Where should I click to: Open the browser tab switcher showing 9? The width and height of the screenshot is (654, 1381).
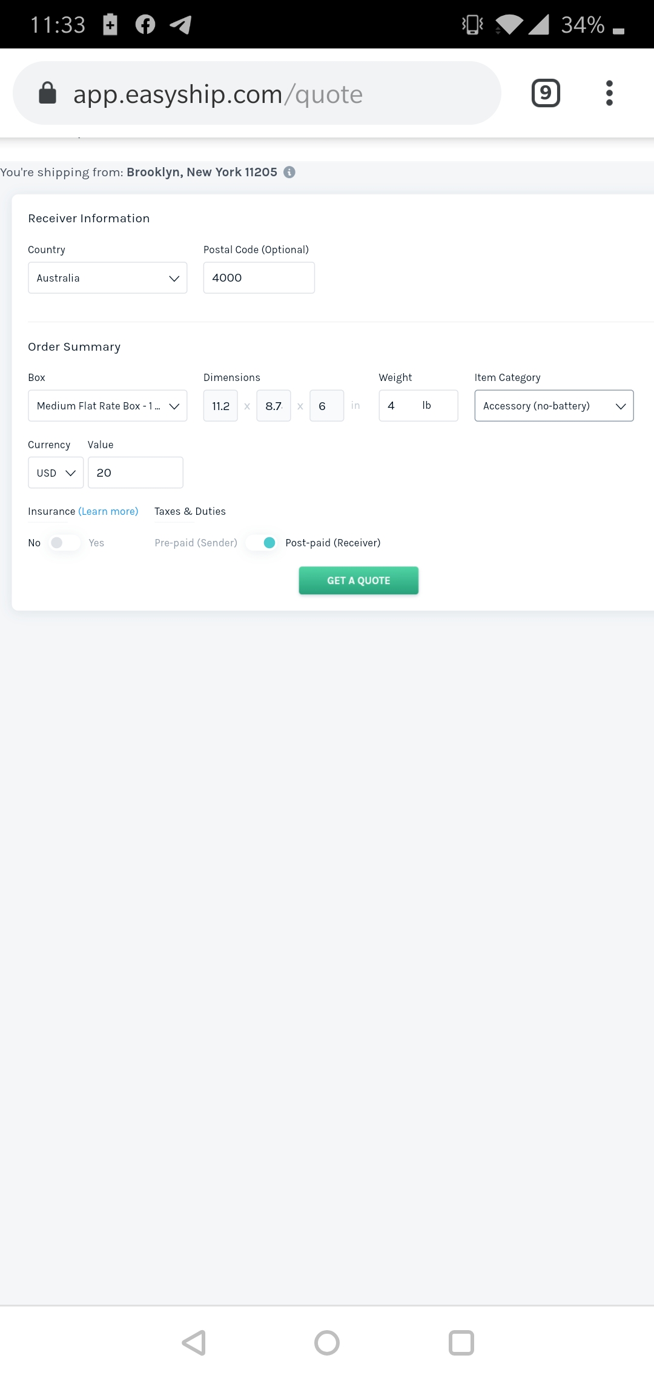click(x=546, y=93)
